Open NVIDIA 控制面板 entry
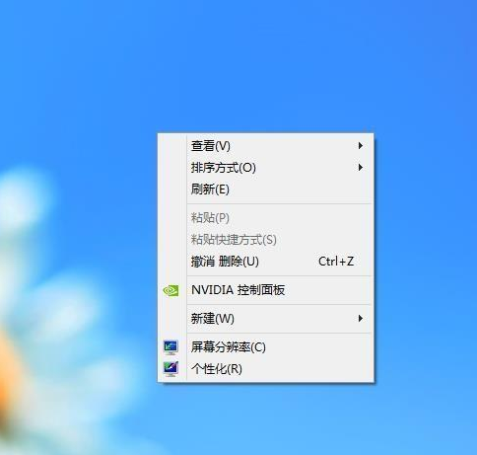Screen dimensions: 477x455 (265, 290)
